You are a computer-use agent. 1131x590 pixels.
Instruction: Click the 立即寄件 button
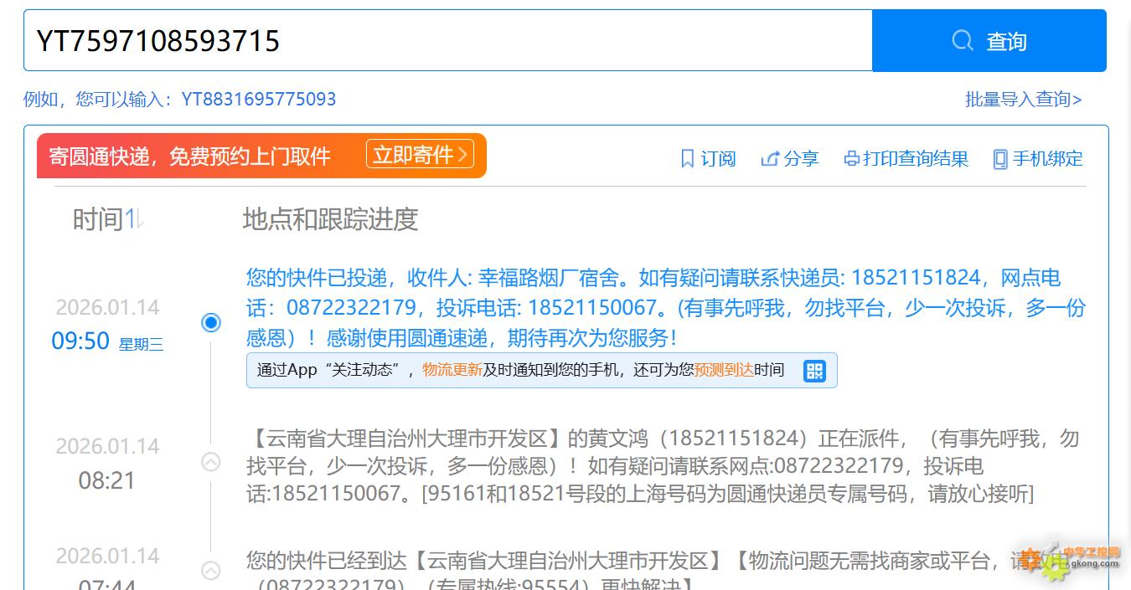click(420, 155)
